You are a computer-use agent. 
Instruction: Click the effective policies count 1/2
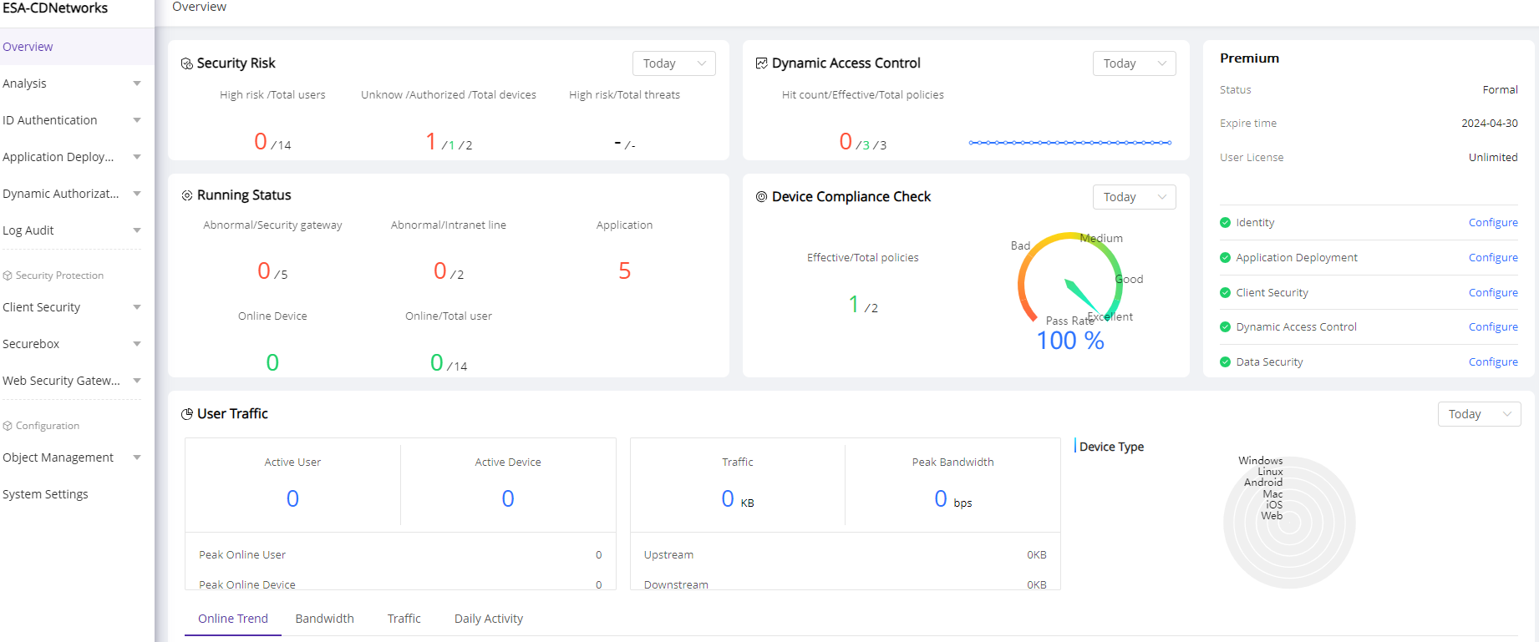click(863, 305)
